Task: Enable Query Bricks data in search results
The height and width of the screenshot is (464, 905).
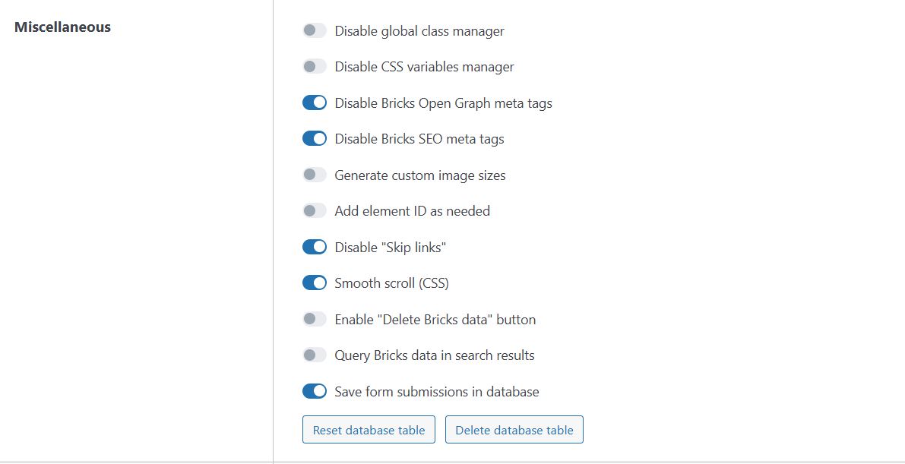Action: coord(315,355)
